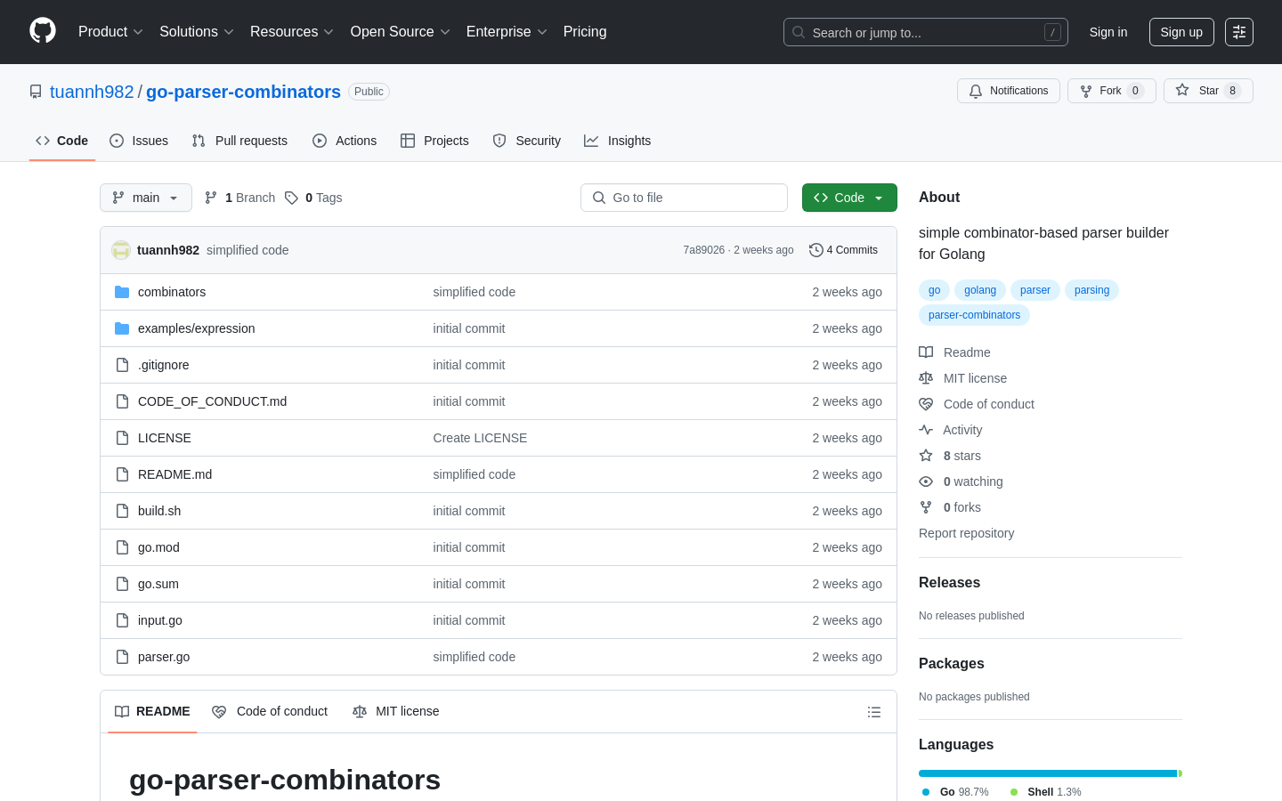Fork the repository using the Fork button
1282x801 pixels.
tap(1111, 91)
